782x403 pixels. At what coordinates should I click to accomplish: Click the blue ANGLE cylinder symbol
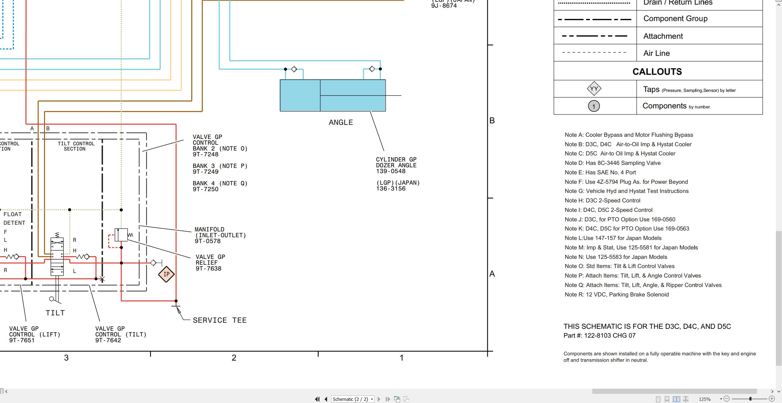coord(333,95)
